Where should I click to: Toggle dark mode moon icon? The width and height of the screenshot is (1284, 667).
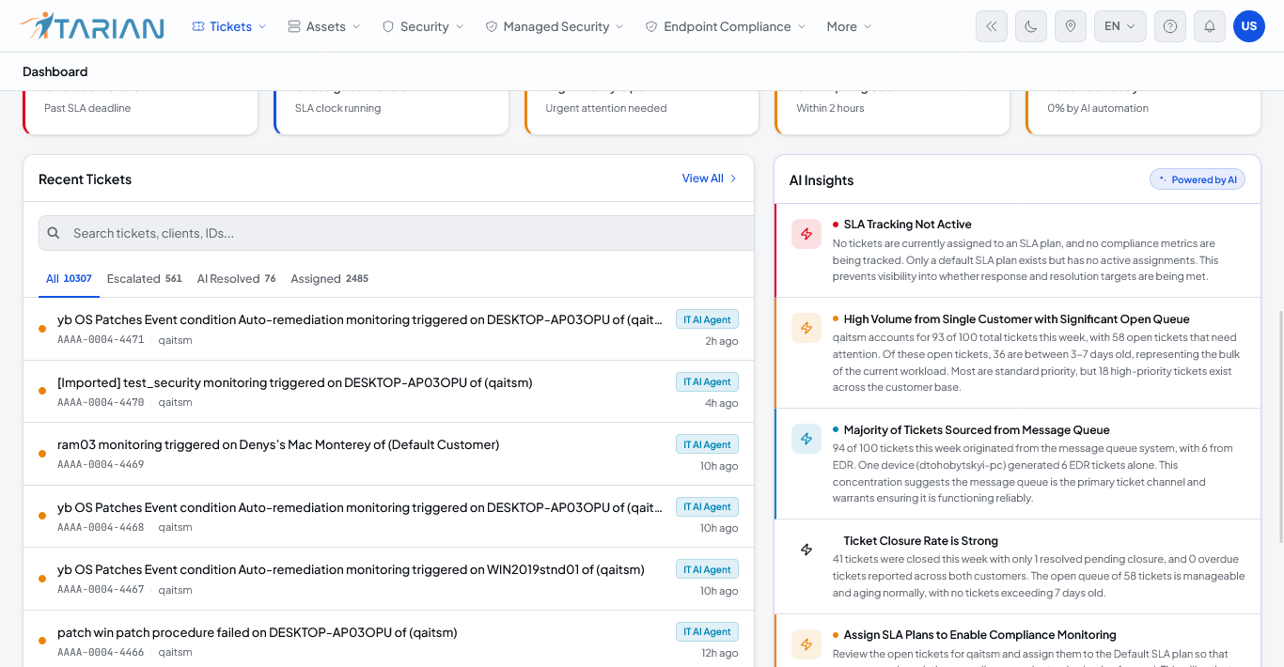tap(1031, 26)
